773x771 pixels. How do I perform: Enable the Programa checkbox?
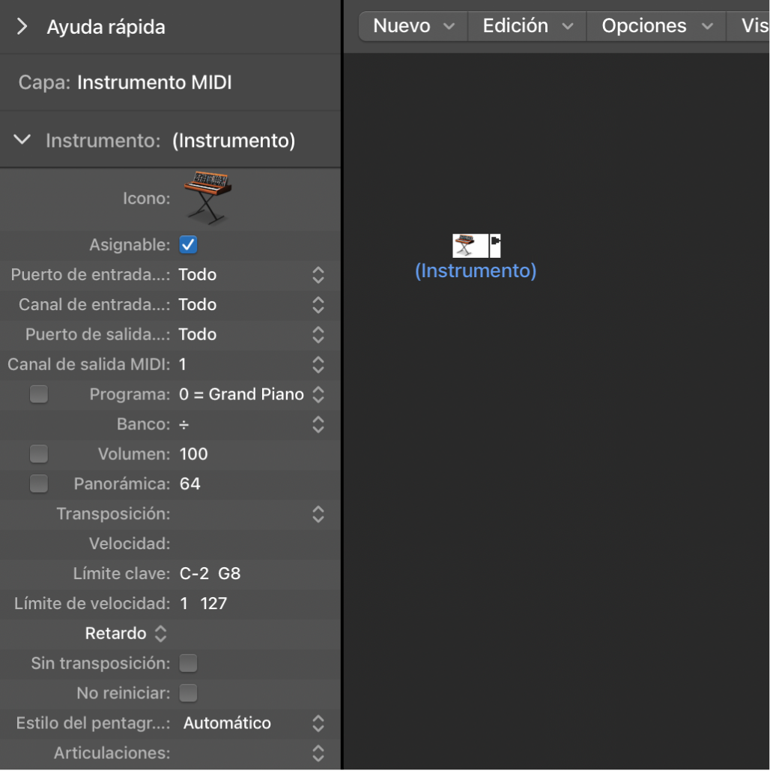click(39, 394)
